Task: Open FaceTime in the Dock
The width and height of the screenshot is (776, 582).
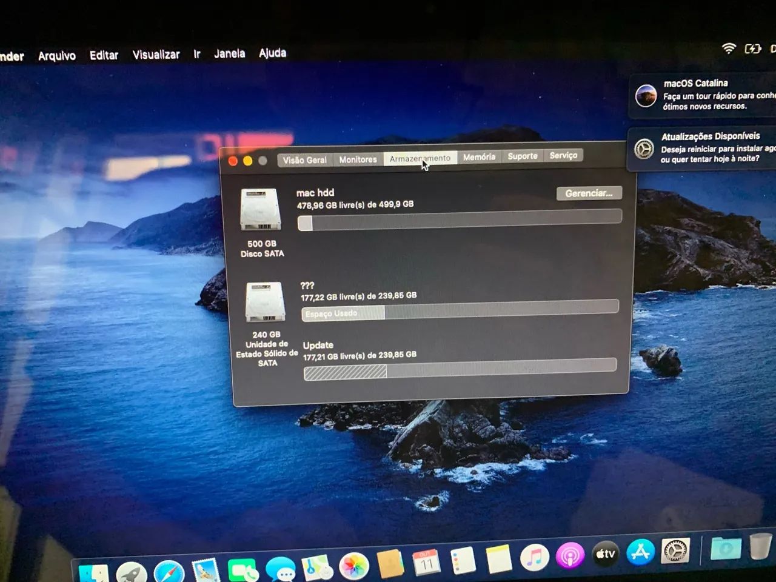Action: click(x=242, y=570)
